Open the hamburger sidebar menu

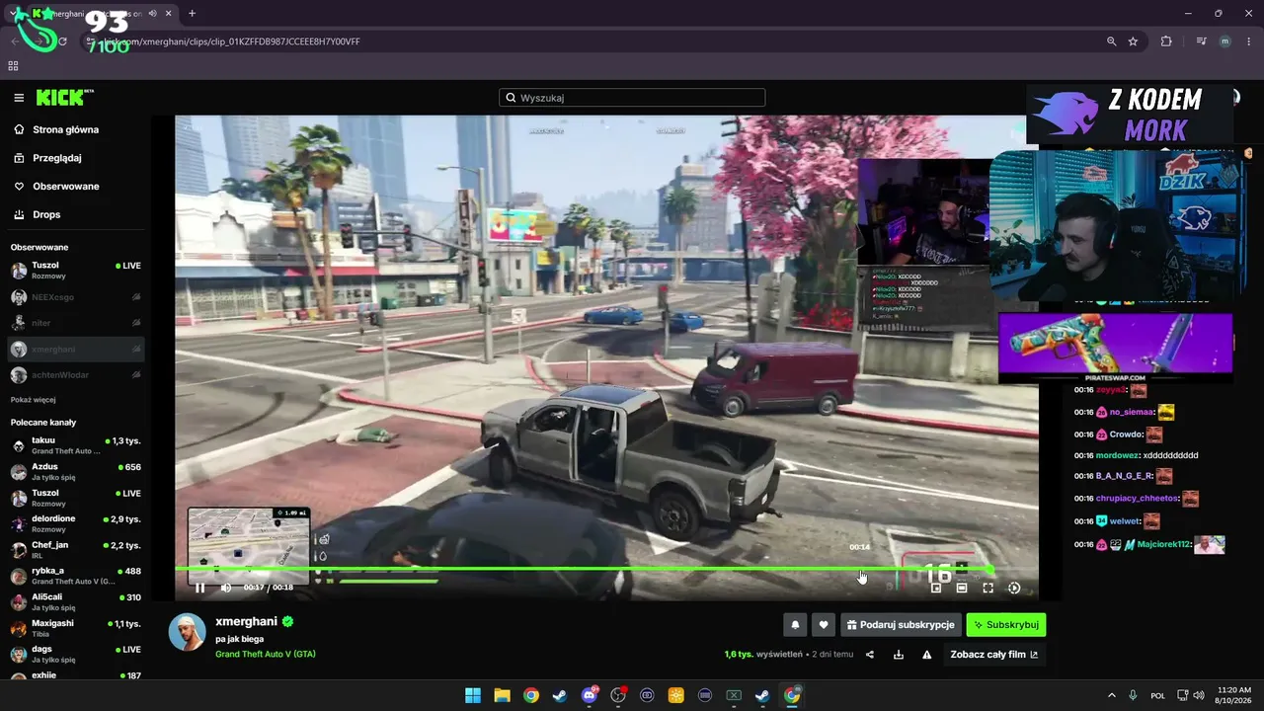(x=19, y=98)
